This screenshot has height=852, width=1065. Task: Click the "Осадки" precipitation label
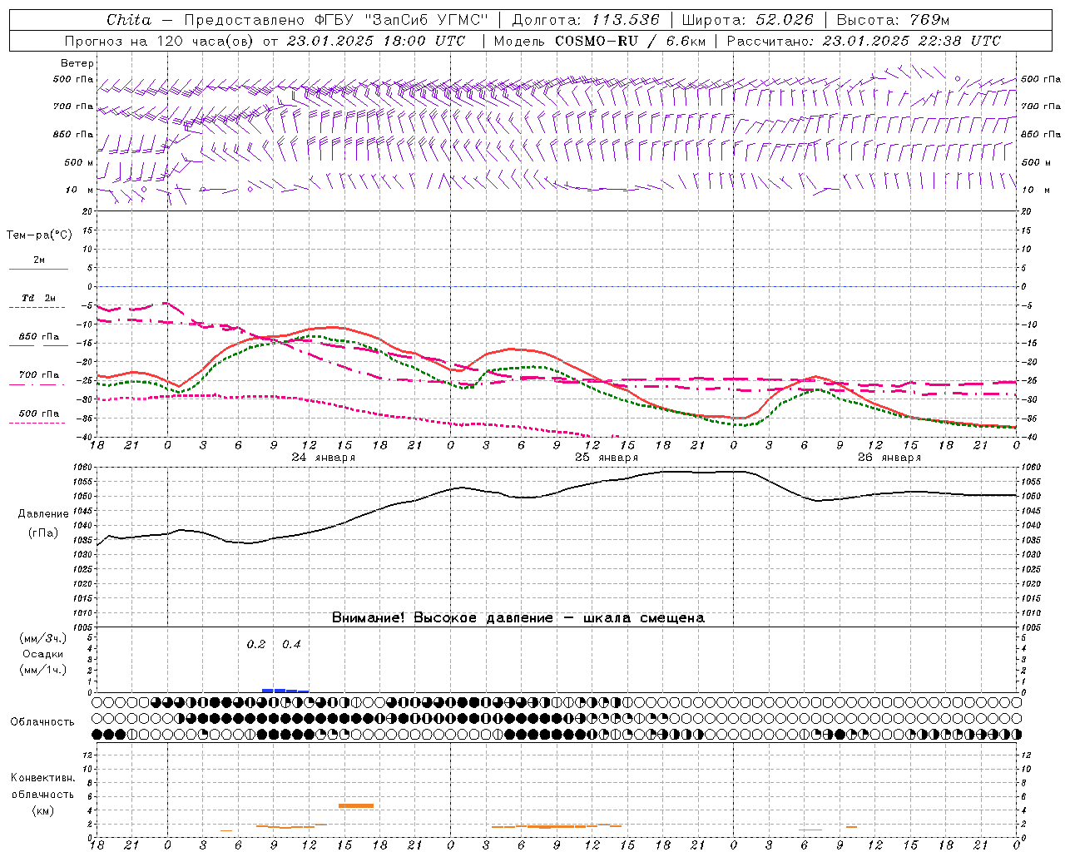coord(43,654)
